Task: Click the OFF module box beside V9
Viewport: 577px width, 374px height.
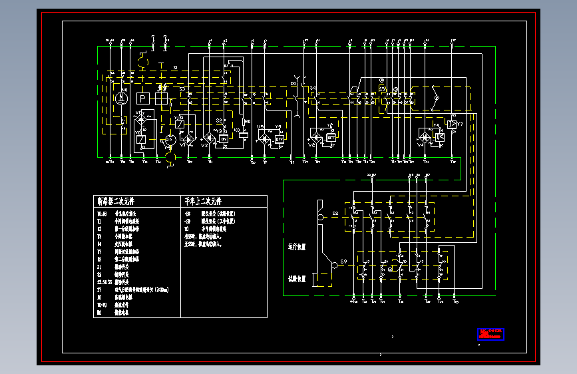Action: 280,139
